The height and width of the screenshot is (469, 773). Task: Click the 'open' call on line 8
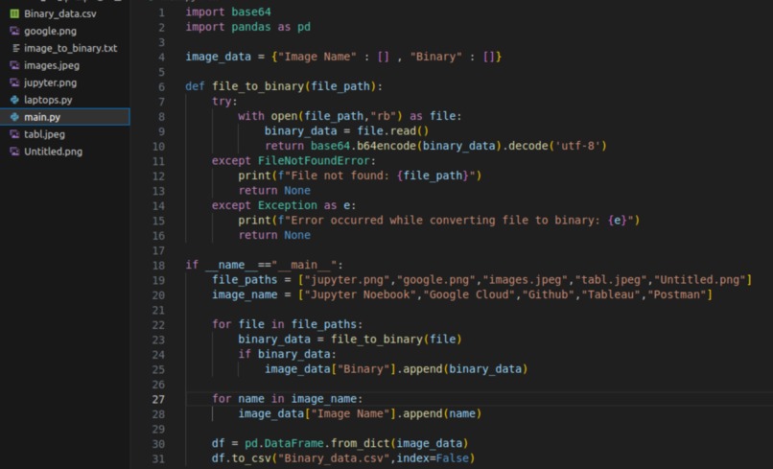[x=284, y=116]
